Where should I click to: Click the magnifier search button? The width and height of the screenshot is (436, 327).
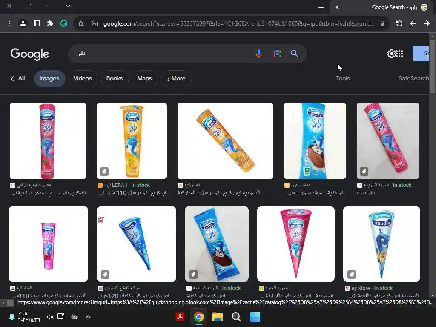[295, 53]
